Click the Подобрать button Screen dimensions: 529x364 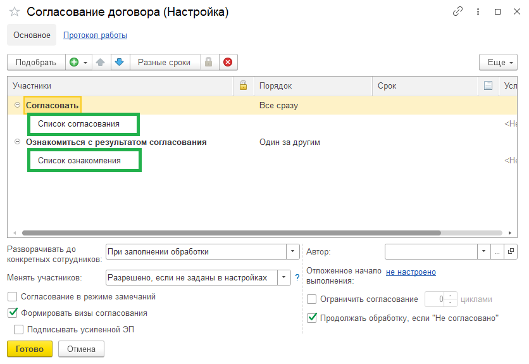[x=36, y=62]
